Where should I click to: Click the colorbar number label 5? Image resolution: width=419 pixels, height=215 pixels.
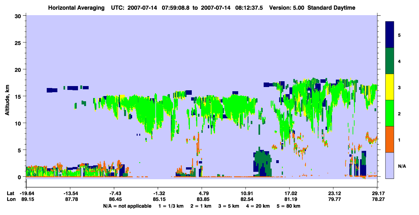[x=399, y=35]
